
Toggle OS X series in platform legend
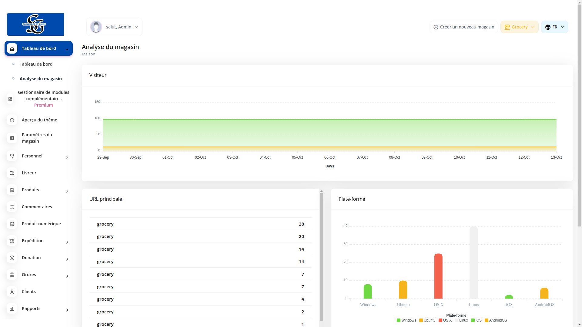point(445,320)
